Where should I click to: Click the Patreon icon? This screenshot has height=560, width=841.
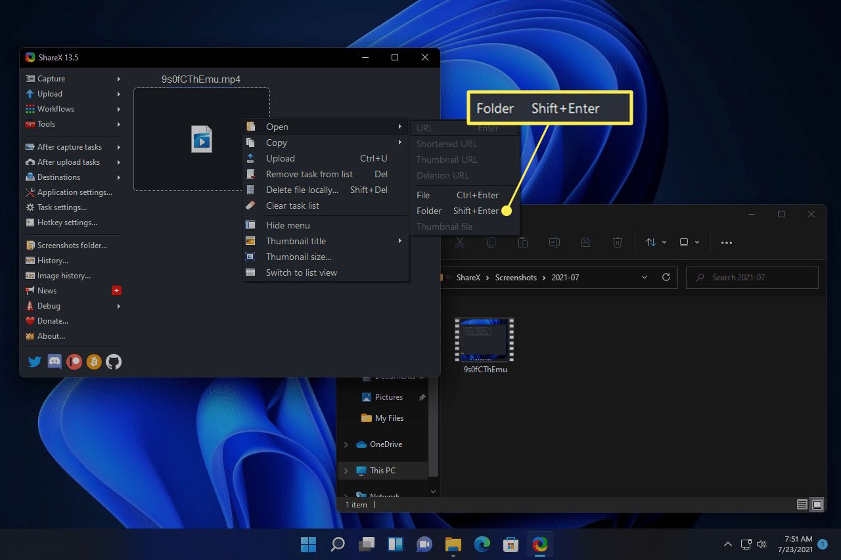74,362
